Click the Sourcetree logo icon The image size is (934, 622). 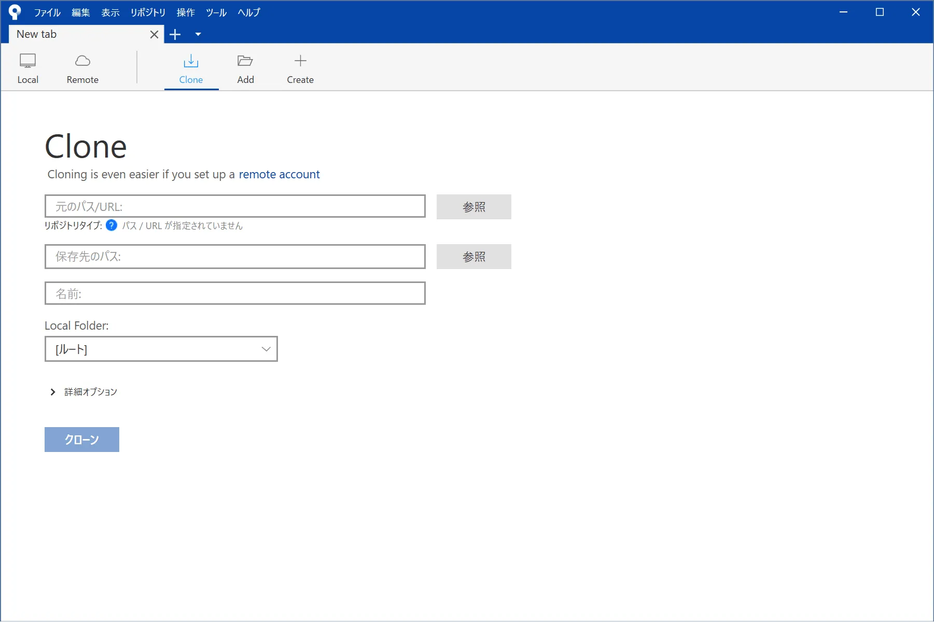point(15,12)
